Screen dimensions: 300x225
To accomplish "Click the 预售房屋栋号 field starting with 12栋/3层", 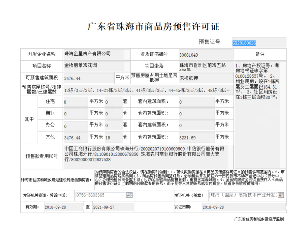I will (148, 90).
